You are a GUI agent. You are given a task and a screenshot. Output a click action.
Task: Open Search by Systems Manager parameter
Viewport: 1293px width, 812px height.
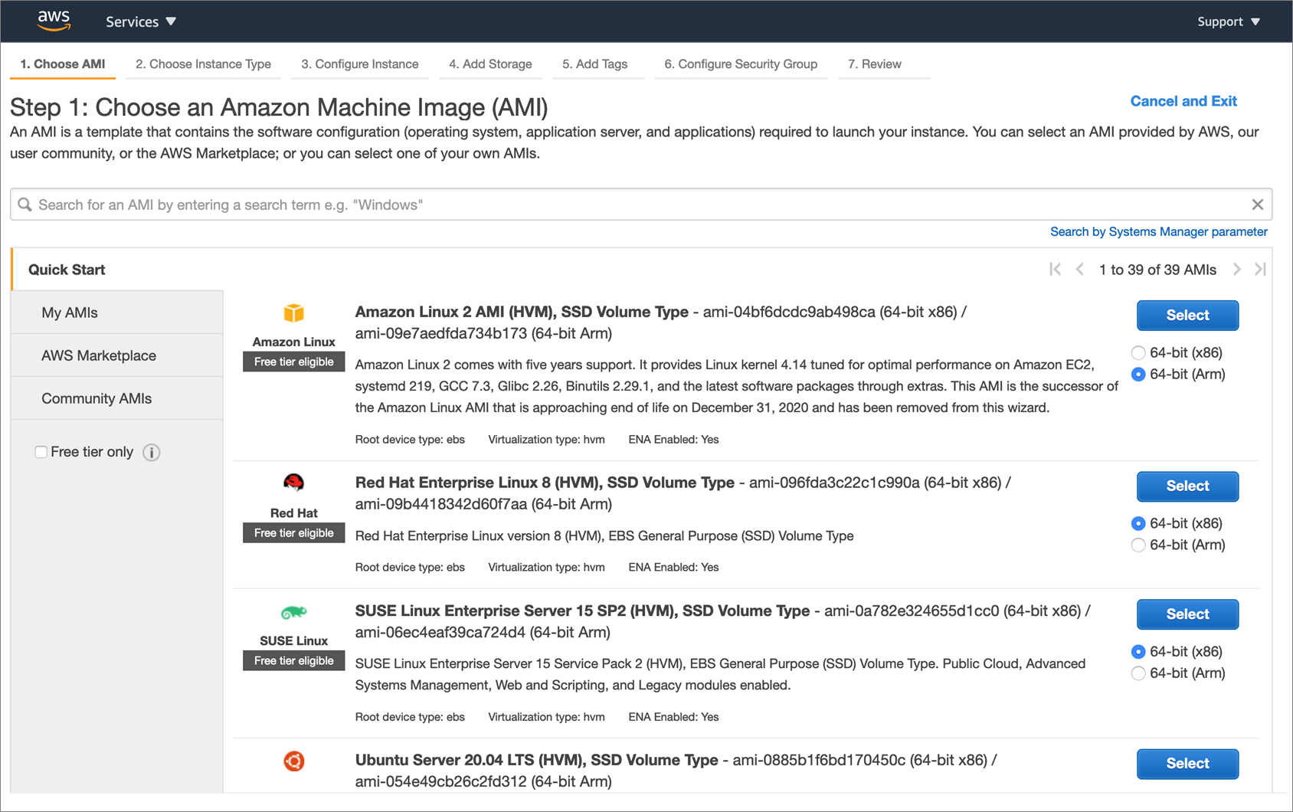(1158, 231)
